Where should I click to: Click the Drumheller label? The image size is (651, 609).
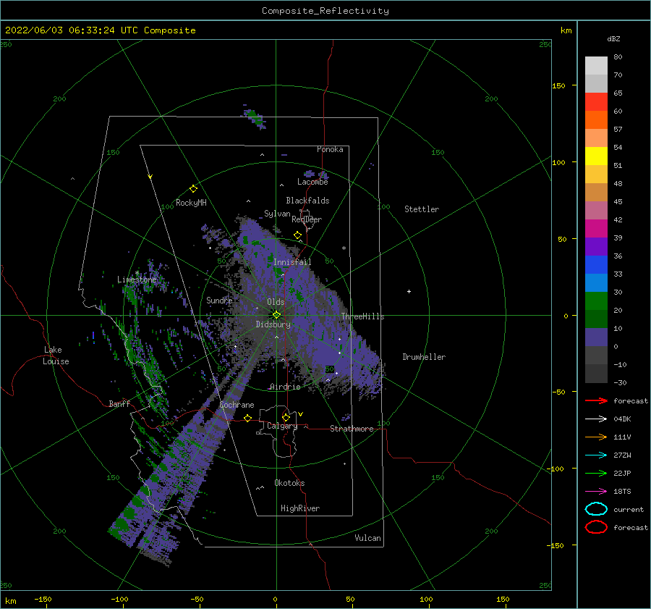pyautogui.click(x=424, y=357)
